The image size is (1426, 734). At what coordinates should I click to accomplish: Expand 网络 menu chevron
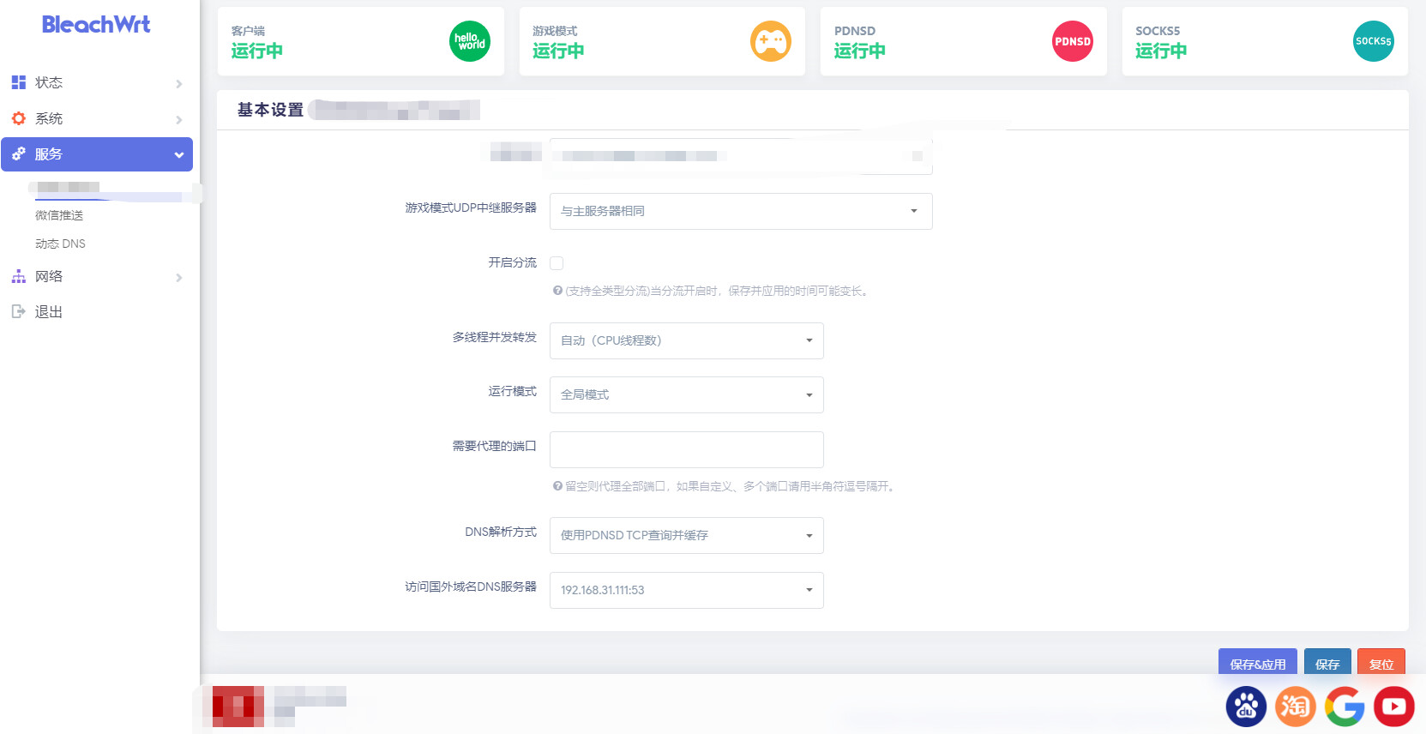[178, 278]
